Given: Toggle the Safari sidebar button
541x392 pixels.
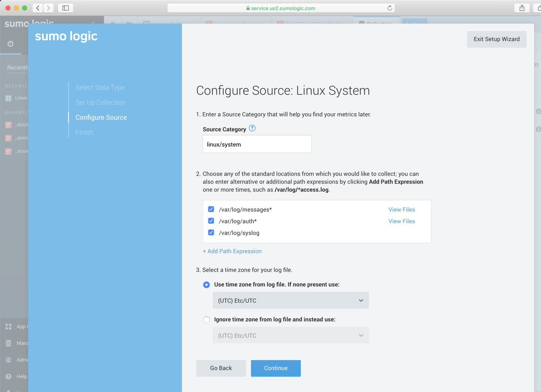Looking at the screenshot, I should [66, 8].
